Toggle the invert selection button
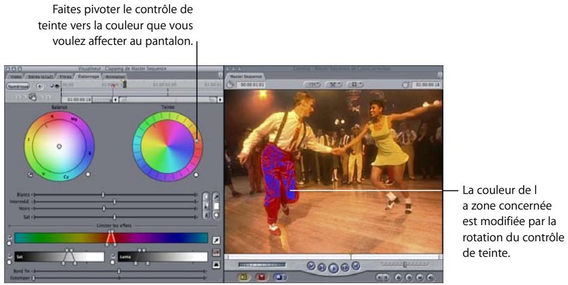The image size is (568, 285). (x=216, y=265)
